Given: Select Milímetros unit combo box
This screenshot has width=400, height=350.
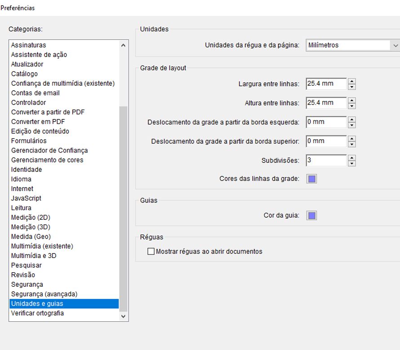Looking at the screenshot, I should point(346,45).
